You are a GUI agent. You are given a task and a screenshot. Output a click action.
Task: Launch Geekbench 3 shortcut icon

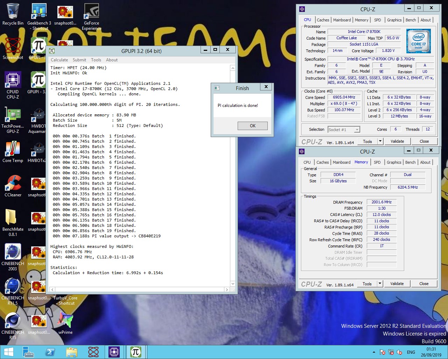[x=39, y=16]
